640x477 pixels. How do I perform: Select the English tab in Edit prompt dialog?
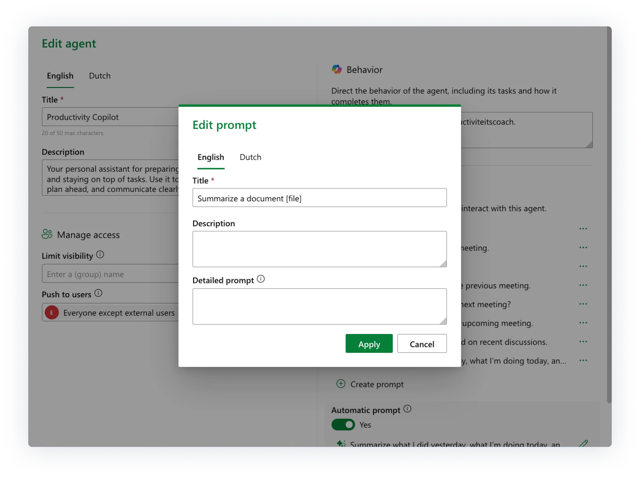click(211, 157)
